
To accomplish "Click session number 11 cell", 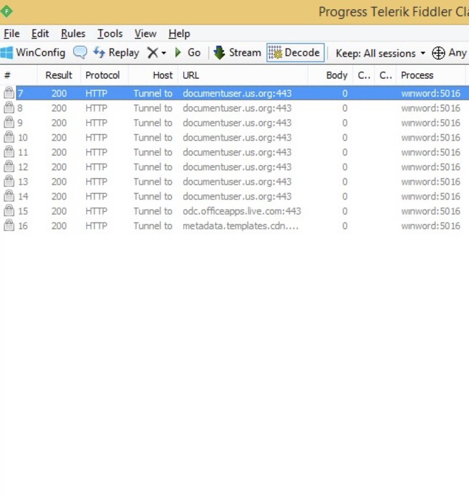I will point(23,152).
